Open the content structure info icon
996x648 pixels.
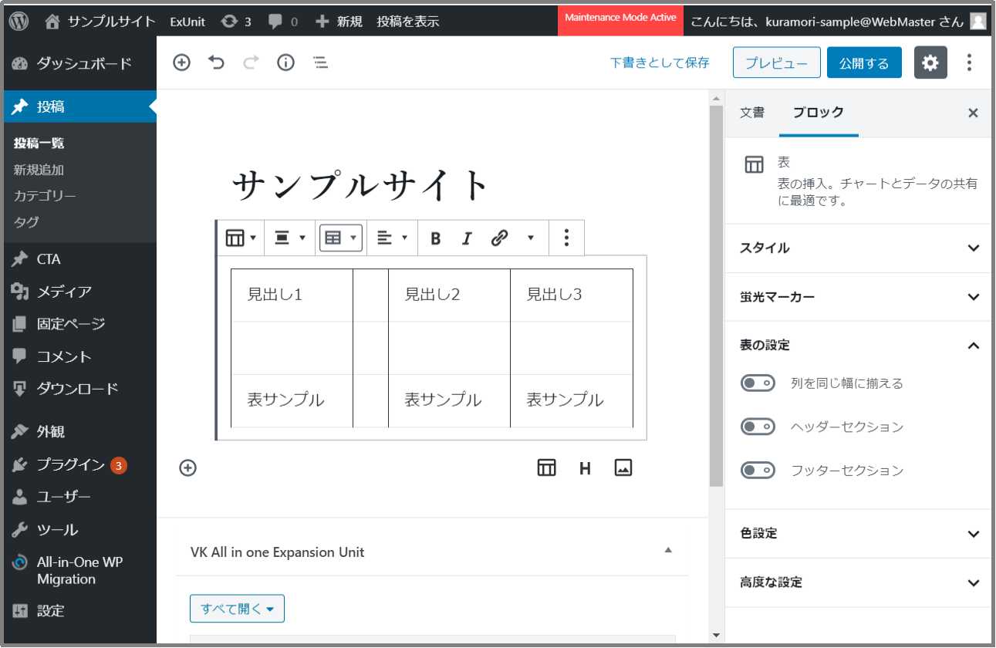click(285, 63)
